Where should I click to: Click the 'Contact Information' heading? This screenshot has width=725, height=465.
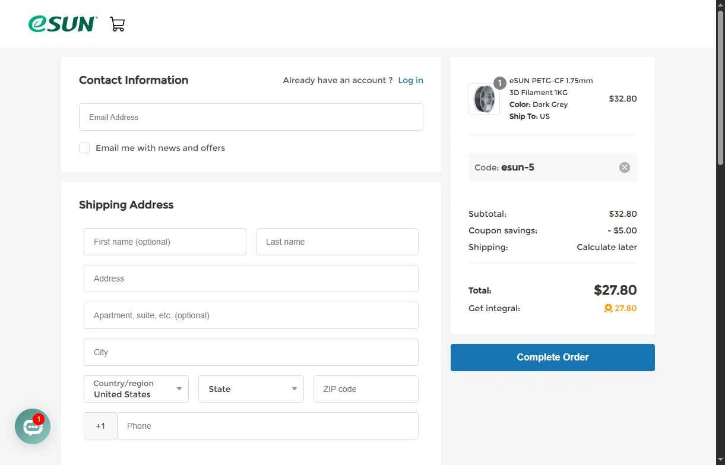(134, 80)
